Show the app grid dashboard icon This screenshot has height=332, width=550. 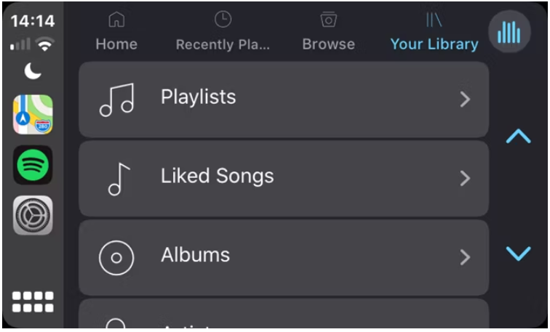click(x=33, y=301)
